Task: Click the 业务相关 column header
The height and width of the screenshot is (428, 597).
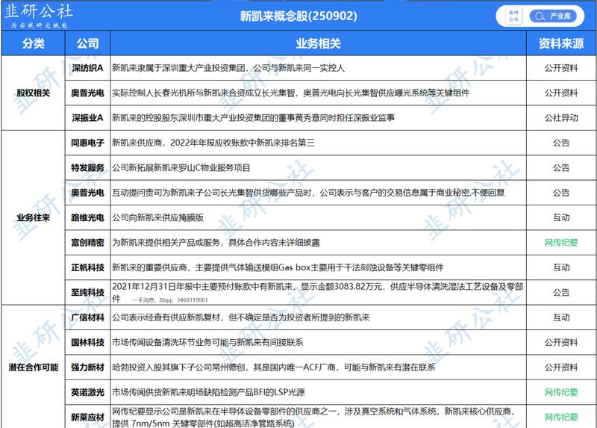Action: 319,43
